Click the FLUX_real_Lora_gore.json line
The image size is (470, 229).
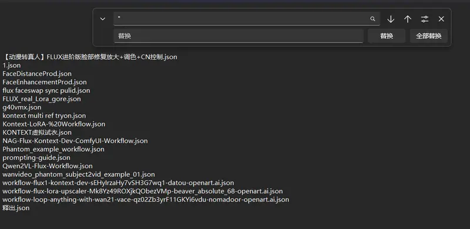click(42, 98)
